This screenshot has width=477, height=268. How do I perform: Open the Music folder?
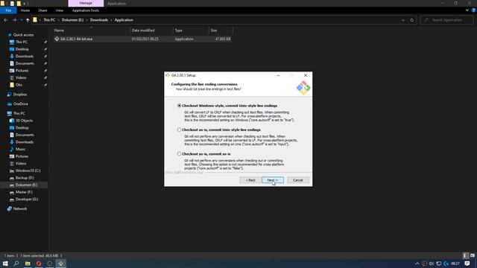[x=20, y=149]
